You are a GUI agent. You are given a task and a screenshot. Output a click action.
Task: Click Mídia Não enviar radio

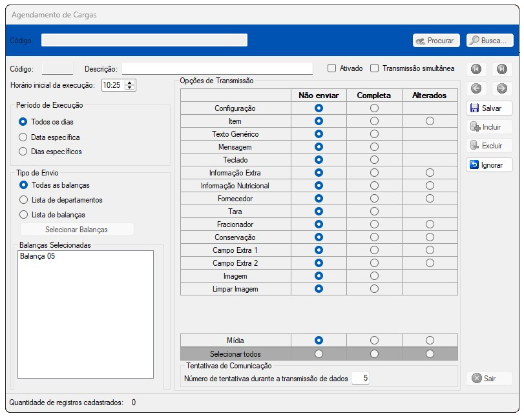(x=319, y=341)
